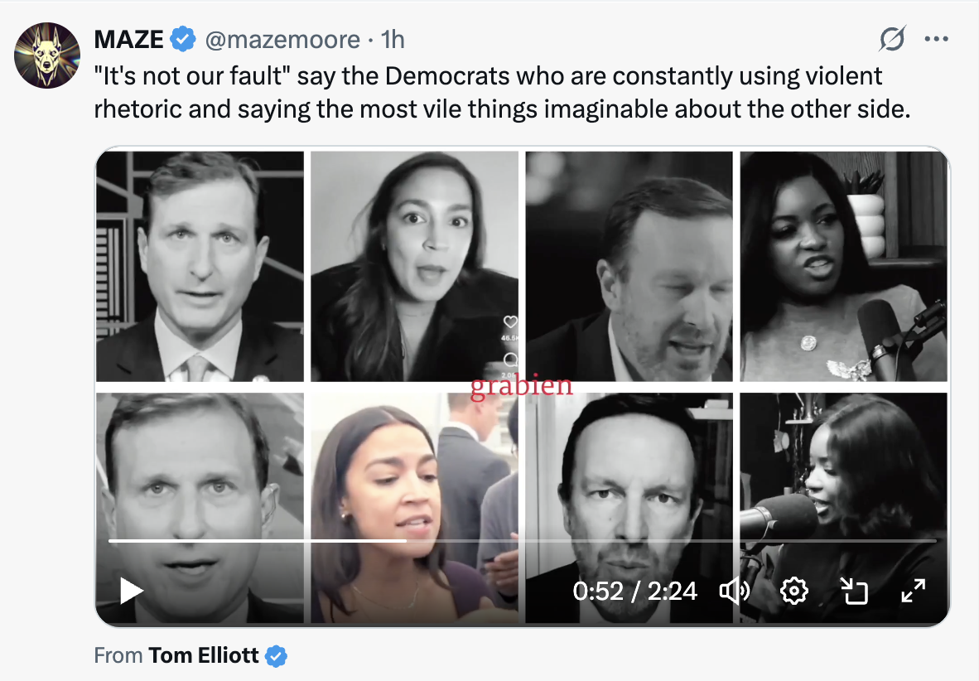Click the top-left video panel
This screenshot has width=979, height=681.
[200, 265]
